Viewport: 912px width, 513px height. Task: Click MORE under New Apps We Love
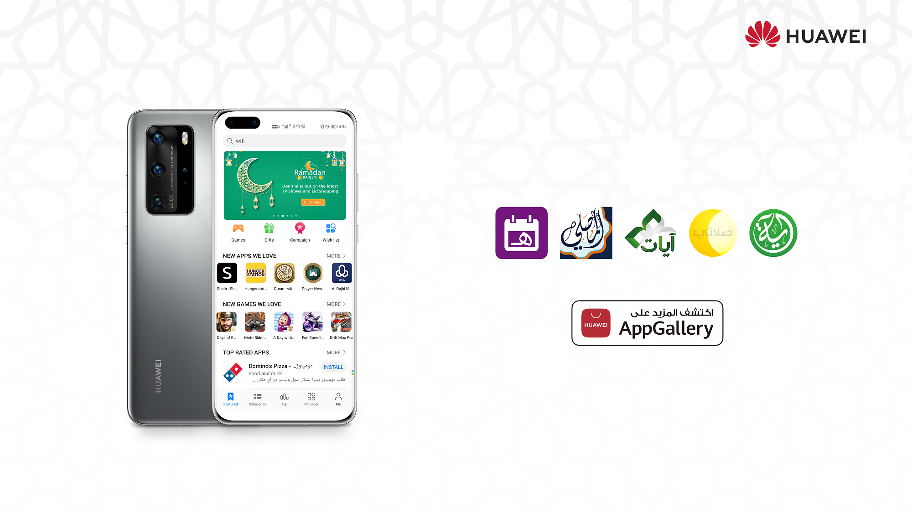click(337, 255)
